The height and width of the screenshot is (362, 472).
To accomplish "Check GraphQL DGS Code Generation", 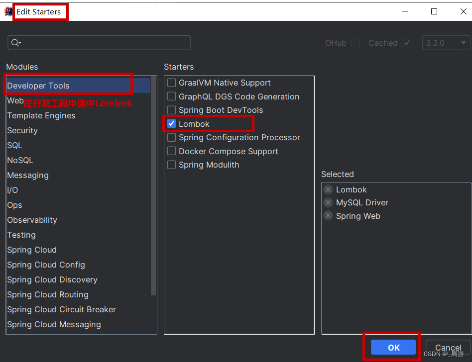I will pyautogui.click(x=171, y=96).
